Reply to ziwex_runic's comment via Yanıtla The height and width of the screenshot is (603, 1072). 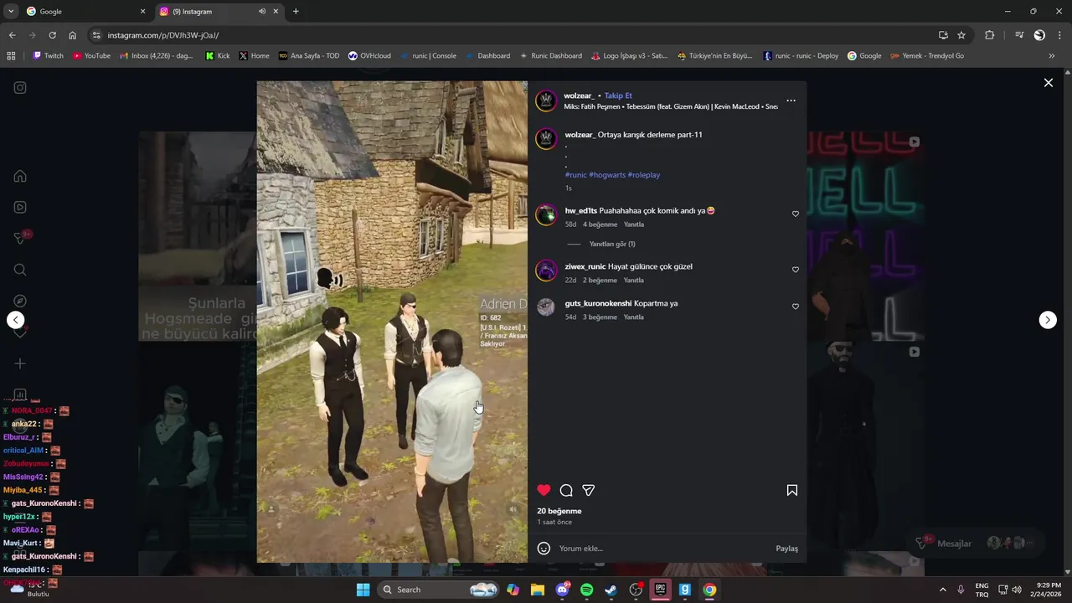[x=634, y=280]
